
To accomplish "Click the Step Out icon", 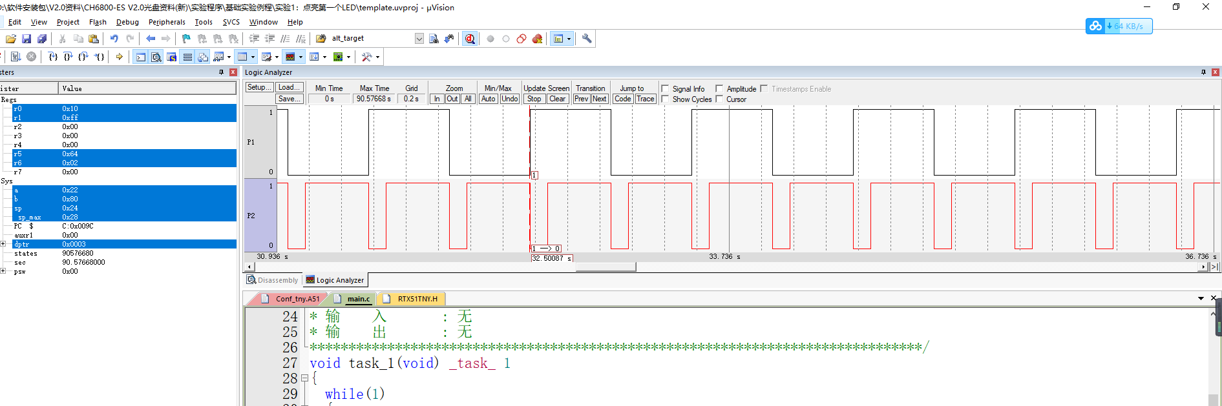I will [x=83, y=57].
